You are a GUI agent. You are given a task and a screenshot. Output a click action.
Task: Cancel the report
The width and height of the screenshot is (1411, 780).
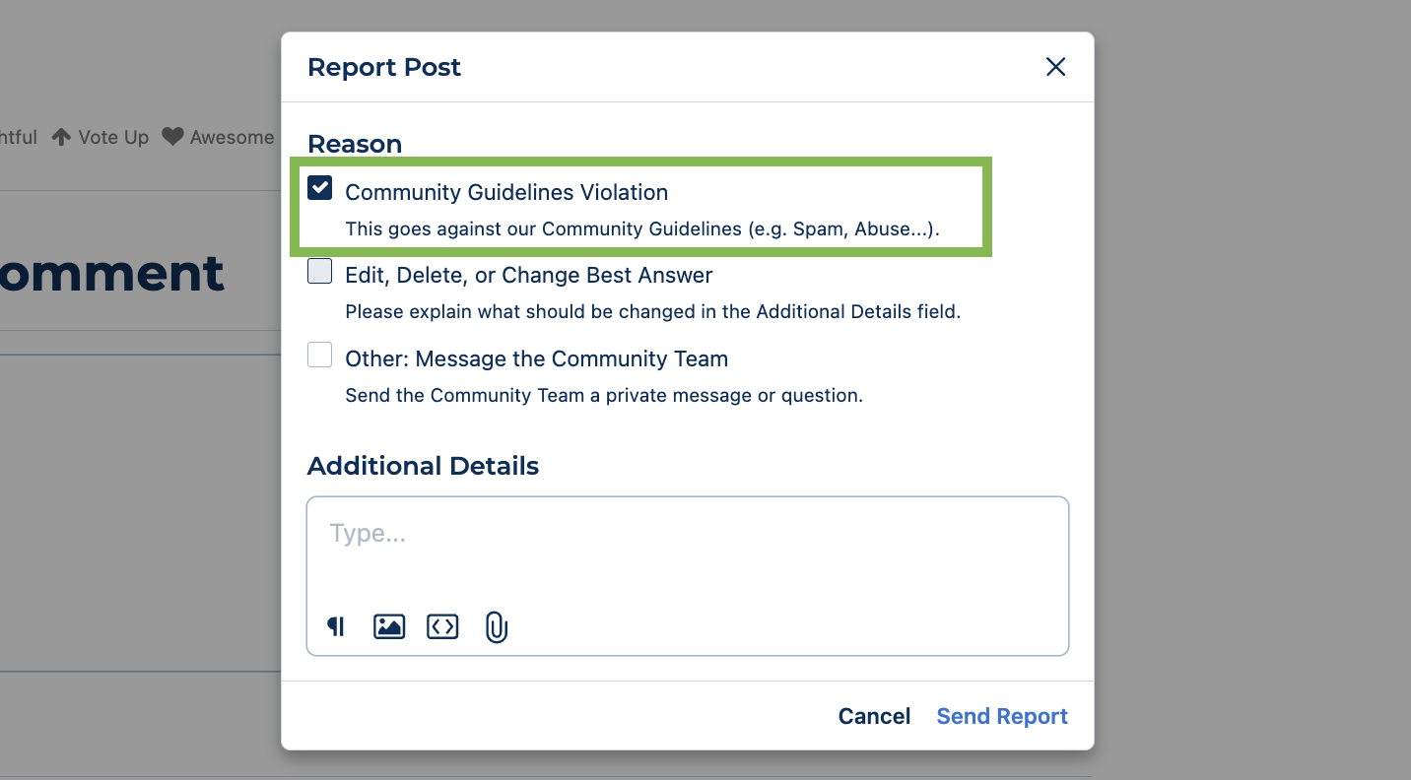[x=874, y=716]
